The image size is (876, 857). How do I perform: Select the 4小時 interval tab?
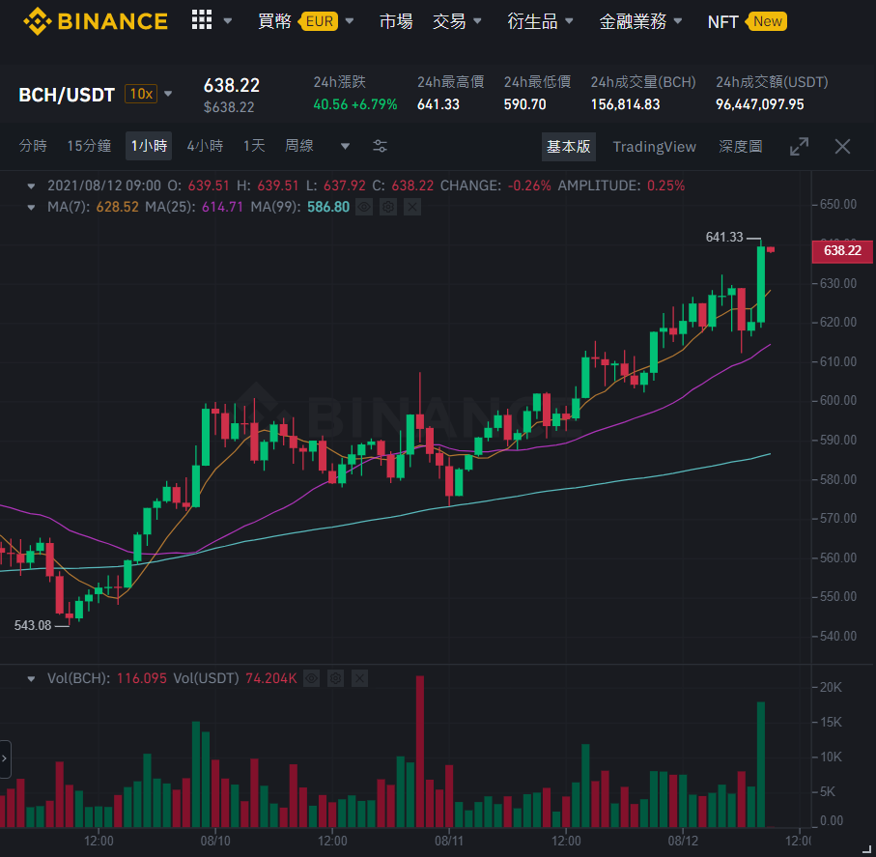[205, 146]
